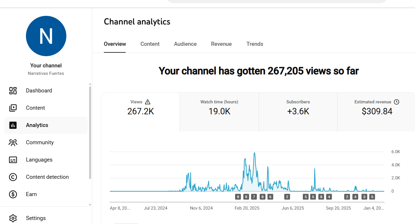Screen dimensions: 415x224
Task: Click the "Your channel" label
Action: [x=46, y=66]
